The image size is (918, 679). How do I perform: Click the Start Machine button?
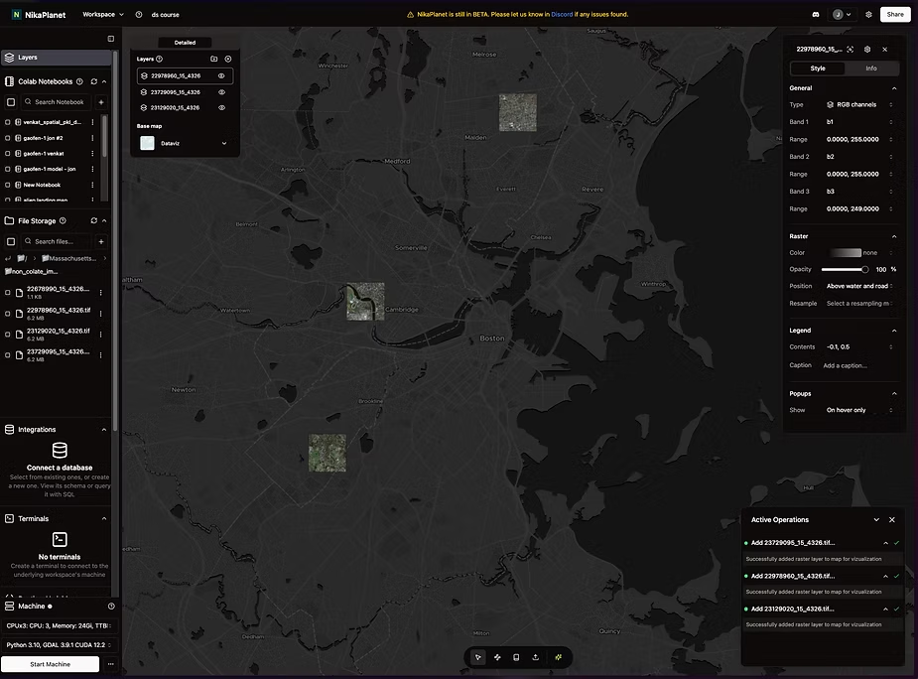tap(51, 664)
